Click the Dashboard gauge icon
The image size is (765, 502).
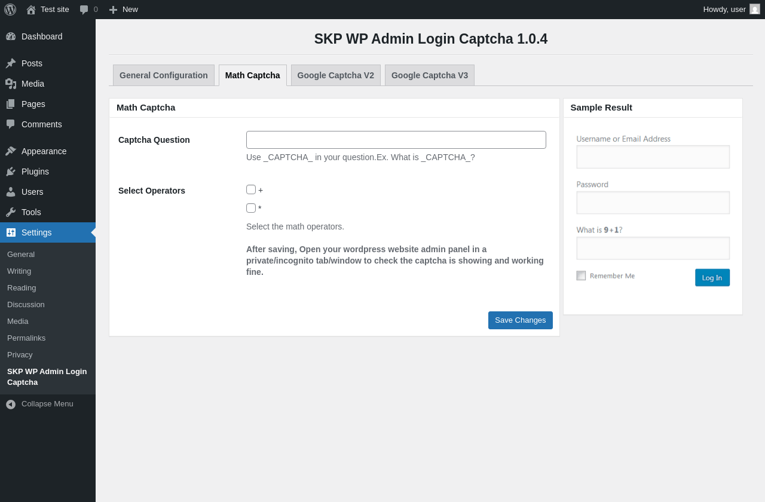pos(11,36)
